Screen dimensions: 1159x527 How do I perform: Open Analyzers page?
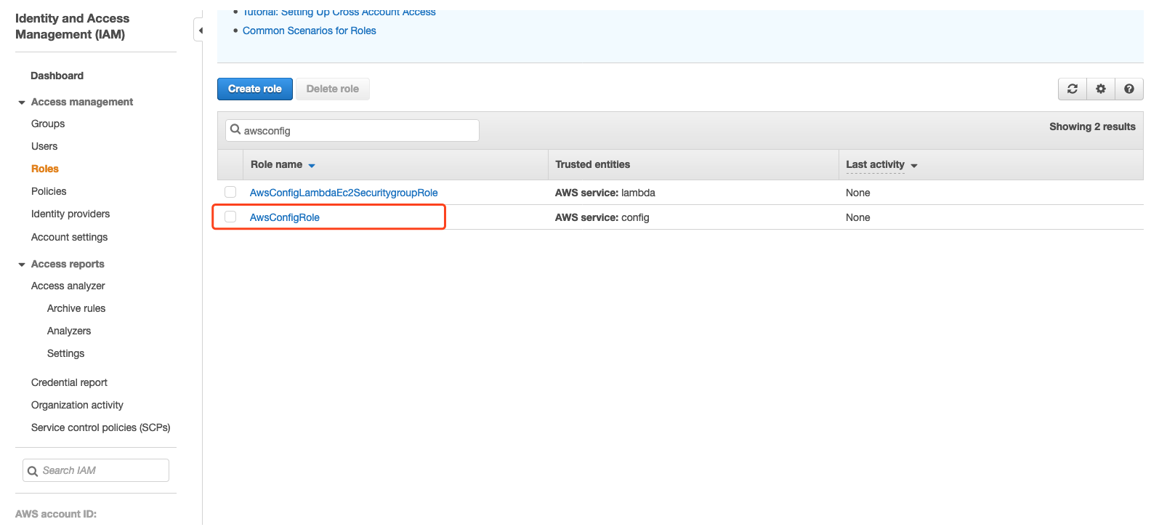tap(69, 331)
